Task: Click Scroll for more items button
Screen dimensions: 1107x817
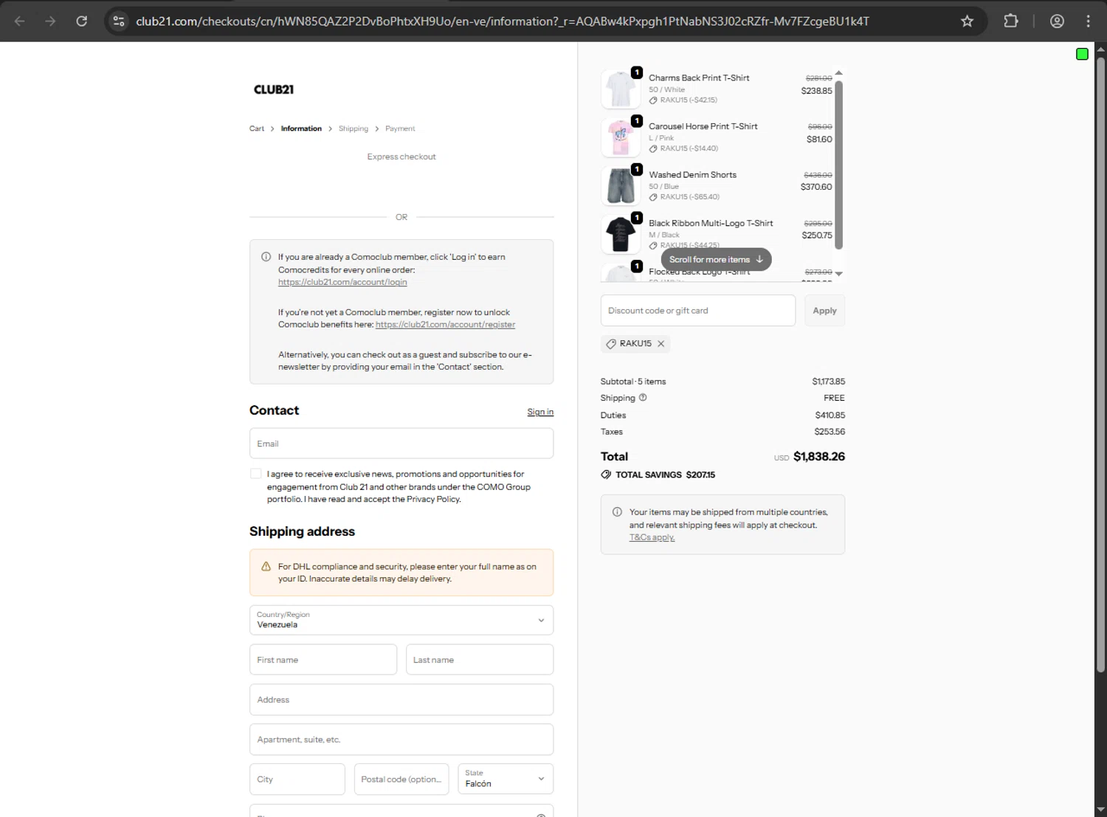Action: (716, 260)
